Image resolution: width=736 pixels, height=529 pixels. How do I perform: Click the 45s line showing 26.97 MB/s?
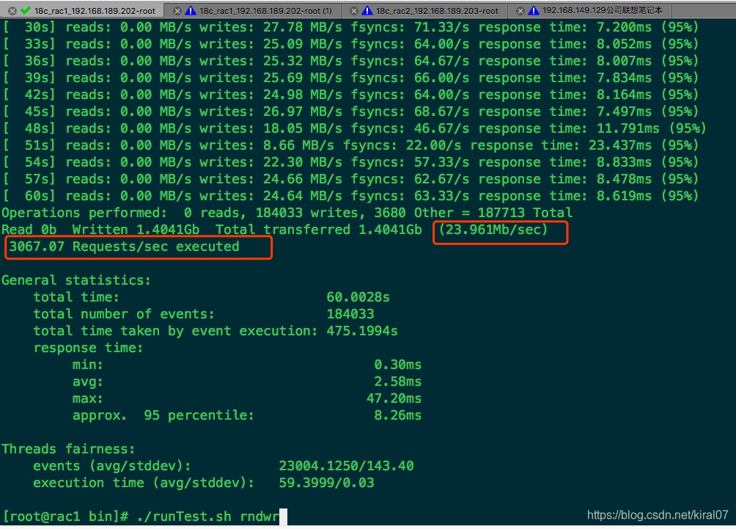pyautogui.click(x=350, y=112)
